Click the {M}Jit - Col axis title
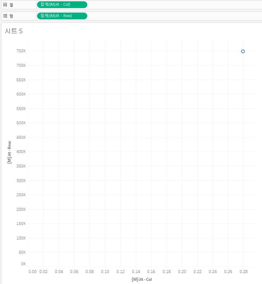This screenshot has width=262, height=284. coord(141,279)
